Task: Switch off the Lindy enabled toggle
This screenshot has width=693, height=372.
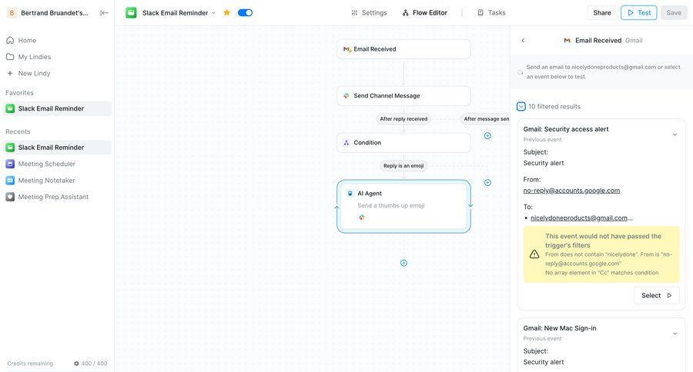Action: [246, 13]
